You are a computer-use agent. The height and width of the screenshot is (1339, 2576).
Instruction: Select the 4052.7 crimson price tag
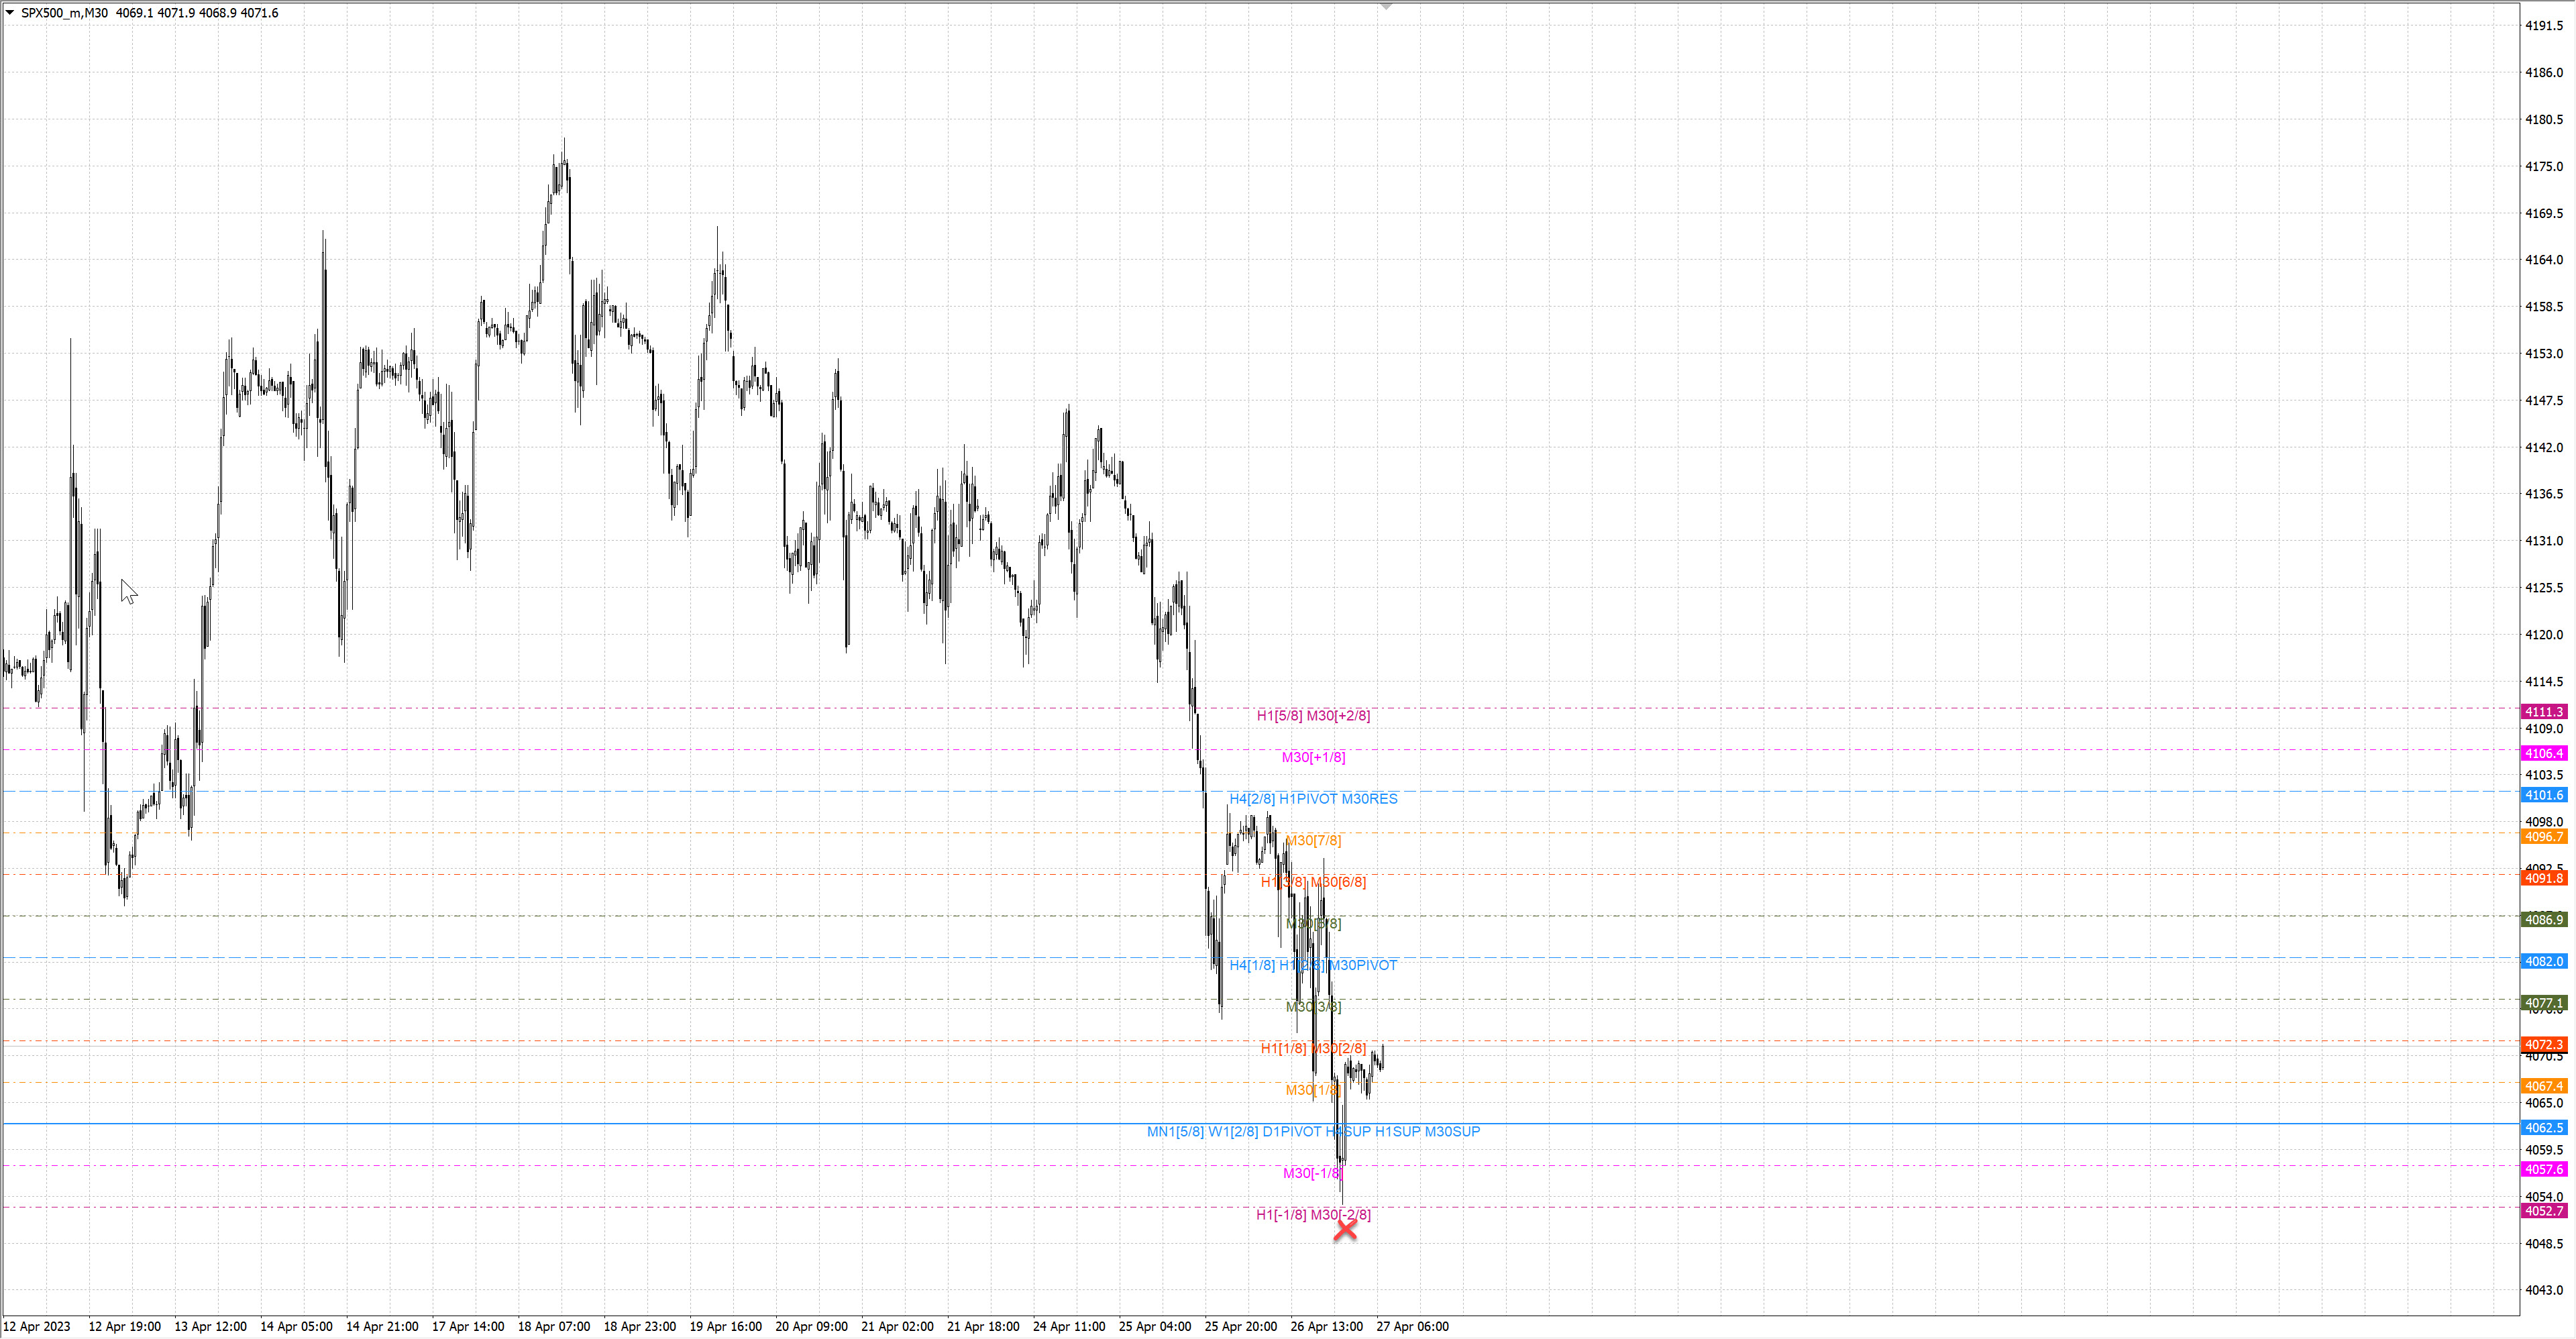click(x=2543, y=1211)
